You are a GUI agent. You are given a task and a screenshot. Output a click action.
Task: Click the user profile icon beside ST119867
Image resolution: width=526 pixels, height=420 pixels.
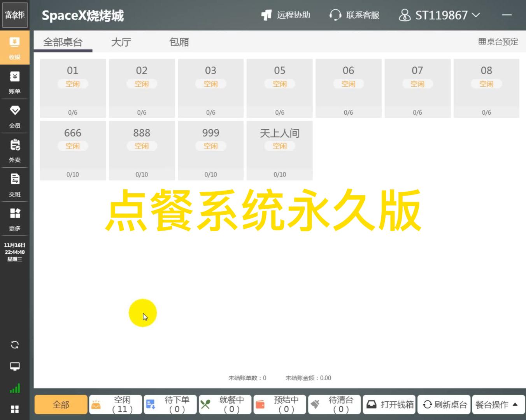405,15
